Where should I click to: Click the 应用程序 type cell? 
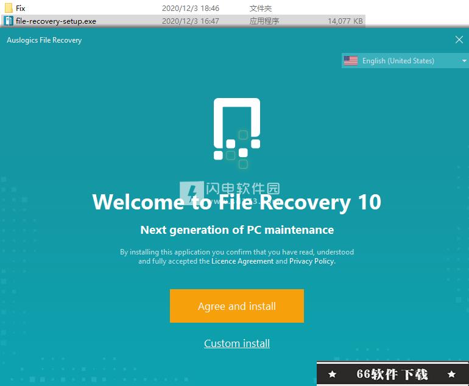[264, 21]
